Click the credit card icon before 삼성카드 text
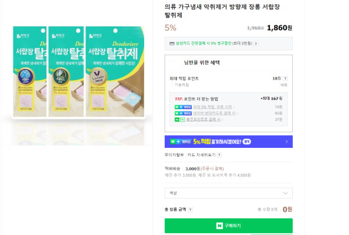349x235 pixels. (x=172, y=43)
